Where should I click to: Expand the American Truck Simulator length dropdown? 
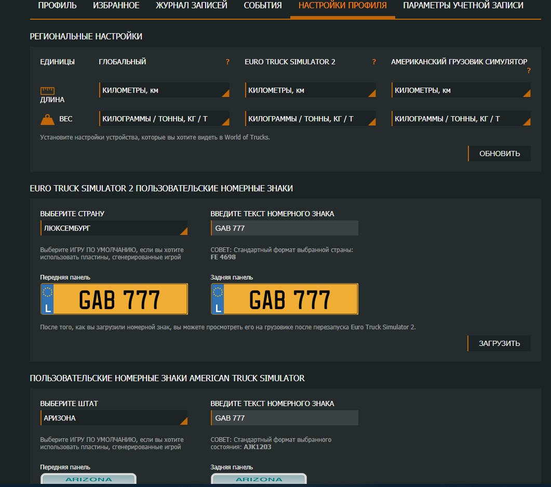461,90
